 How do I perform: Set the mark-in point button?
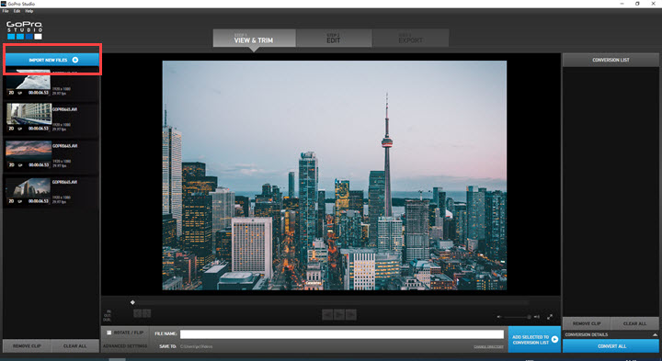138,313
